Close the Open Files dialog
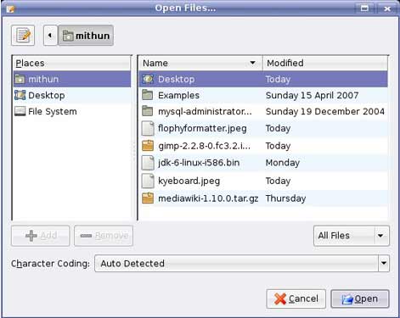Viewport: 400px width, 318px height. coord(387,8)
